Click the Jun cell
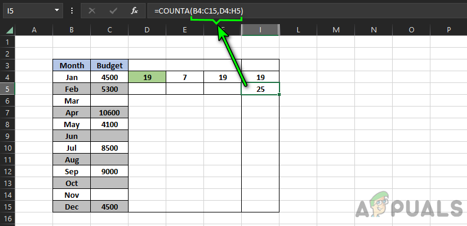This screenshot has height=226, width=467. [x=72, y=136]
